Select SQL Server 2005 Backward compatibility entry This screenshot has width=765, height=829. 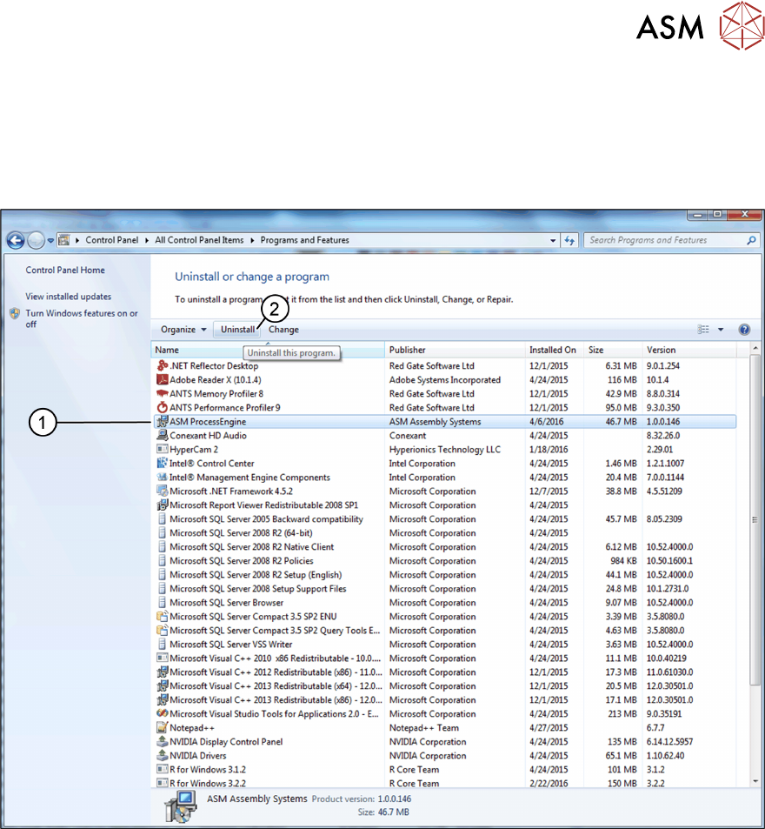[443, 518]
